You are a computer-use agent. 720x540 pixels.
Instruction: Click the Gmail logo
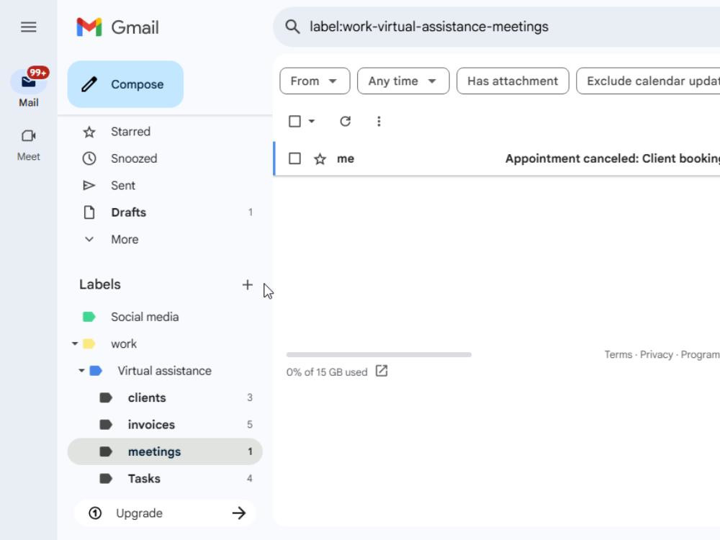117,27
